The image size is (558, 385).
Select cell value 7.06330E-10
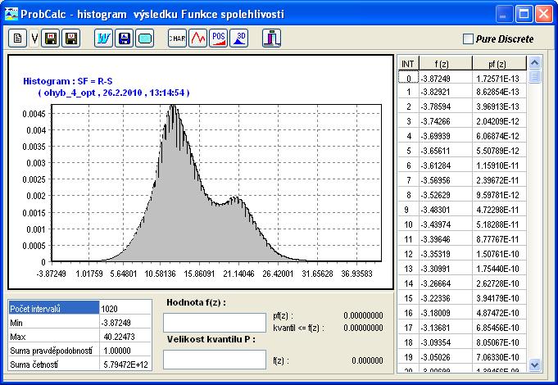499,357
